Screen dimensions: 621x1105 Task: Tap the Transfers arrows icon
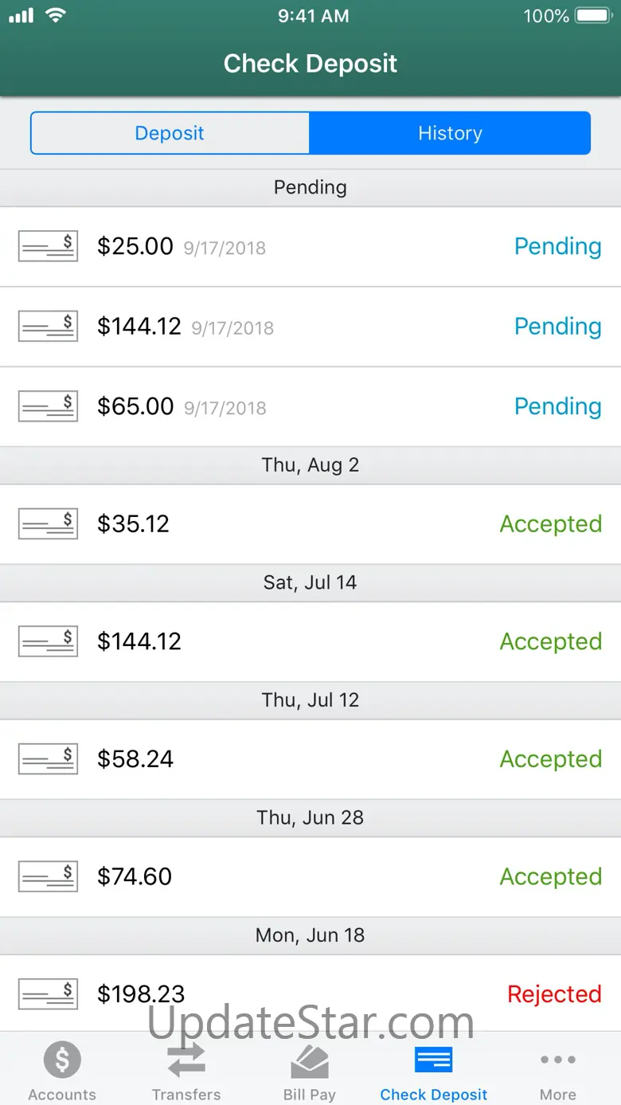[x=186, y=1060]
